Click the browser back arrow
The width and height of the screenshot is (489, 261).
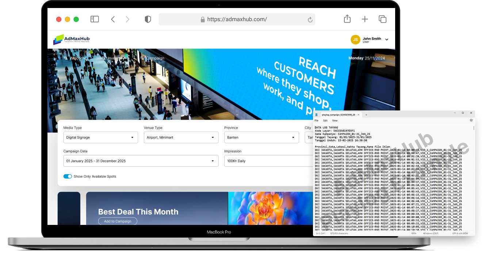coord(113,19)
